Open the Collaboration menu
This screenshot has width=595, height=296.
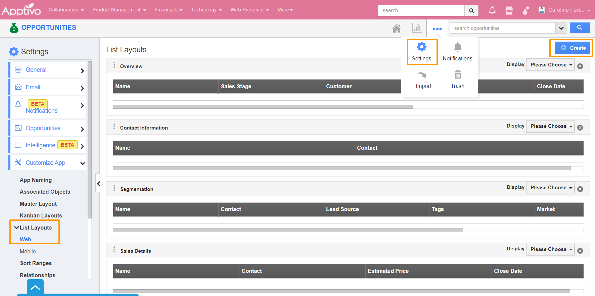coord(66,10)
